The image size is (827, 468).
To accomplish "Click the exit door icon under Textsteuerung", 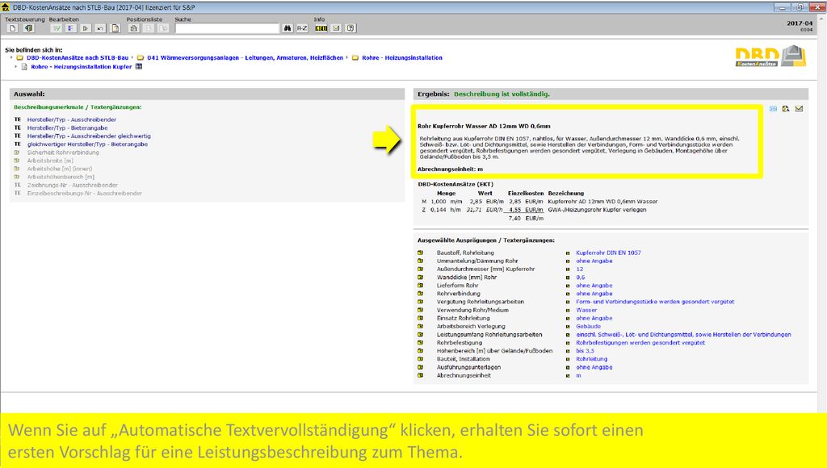I will pos(28,28).
